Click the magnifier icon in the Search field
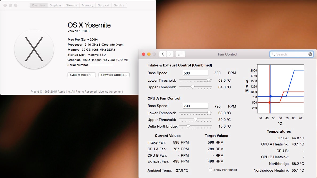The image size is (317, 178). [273, 54]
